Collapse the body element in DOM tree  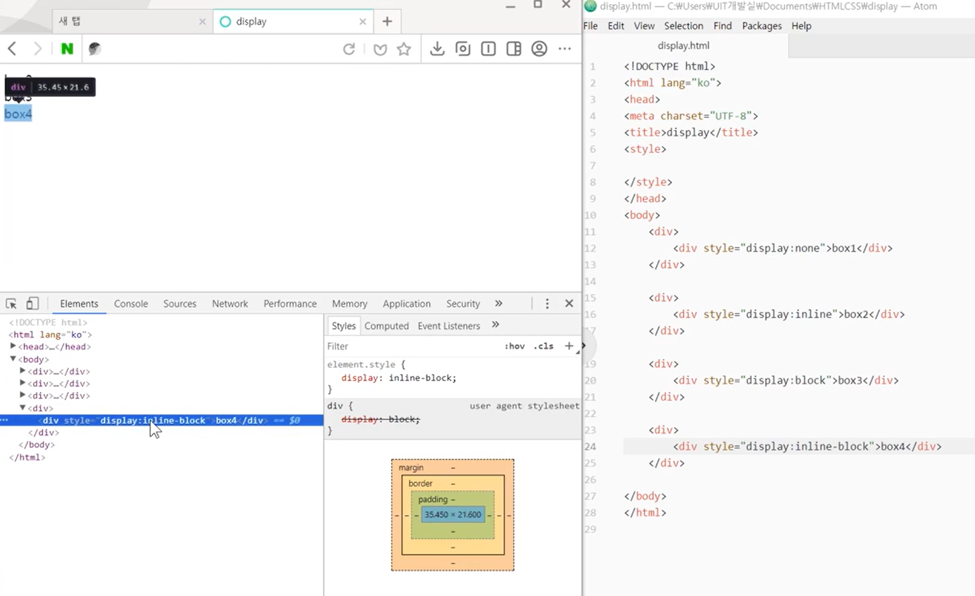13,359
